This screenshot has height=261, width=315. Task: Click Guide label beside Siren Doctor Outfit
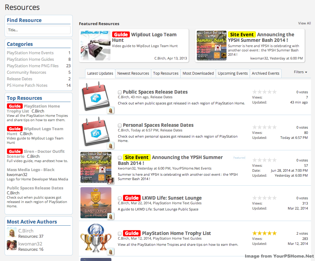click(15, 151)
